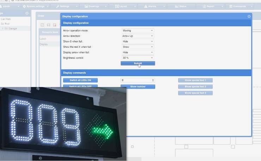Click the Switch all LEDs ON button
261x161 pixels.
[80, 80]
